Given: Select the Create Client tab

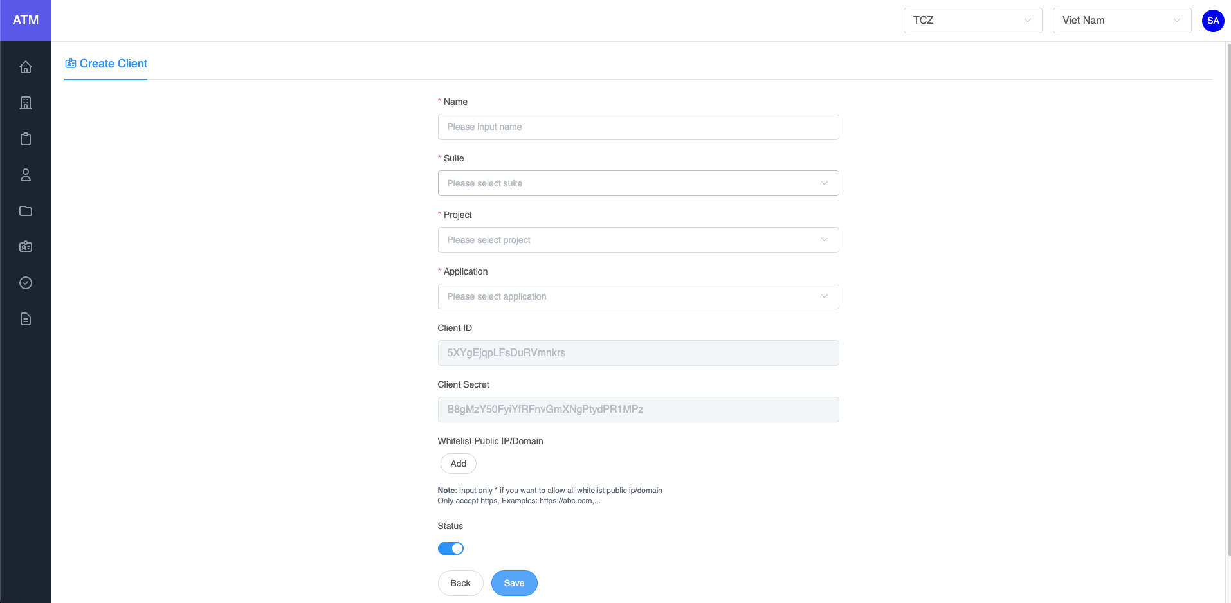Looking at the screenshot, I should [x=107, y=64].
